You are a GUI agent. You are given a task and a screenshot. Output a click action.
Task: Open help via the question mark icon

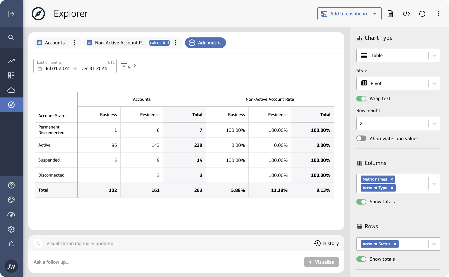click(11, 185)
